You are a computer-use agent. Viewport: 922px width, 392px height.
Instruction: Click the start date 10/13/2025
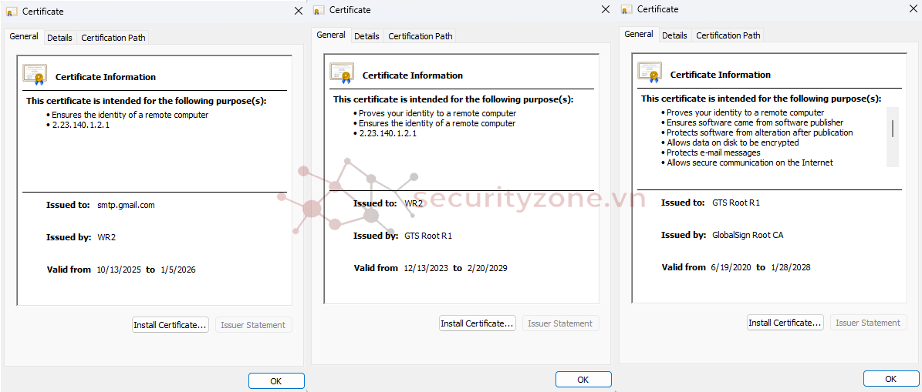point(119,270)
